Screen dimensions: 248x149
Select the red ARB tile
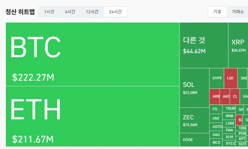click(215, 96)
